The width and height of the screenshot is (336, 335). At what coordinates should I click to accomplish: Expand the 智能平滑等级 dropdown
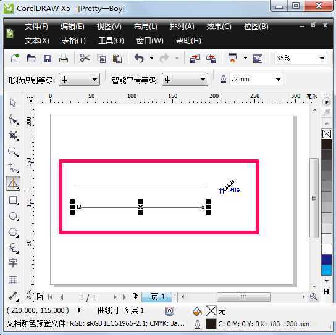(x=185, y=80)
